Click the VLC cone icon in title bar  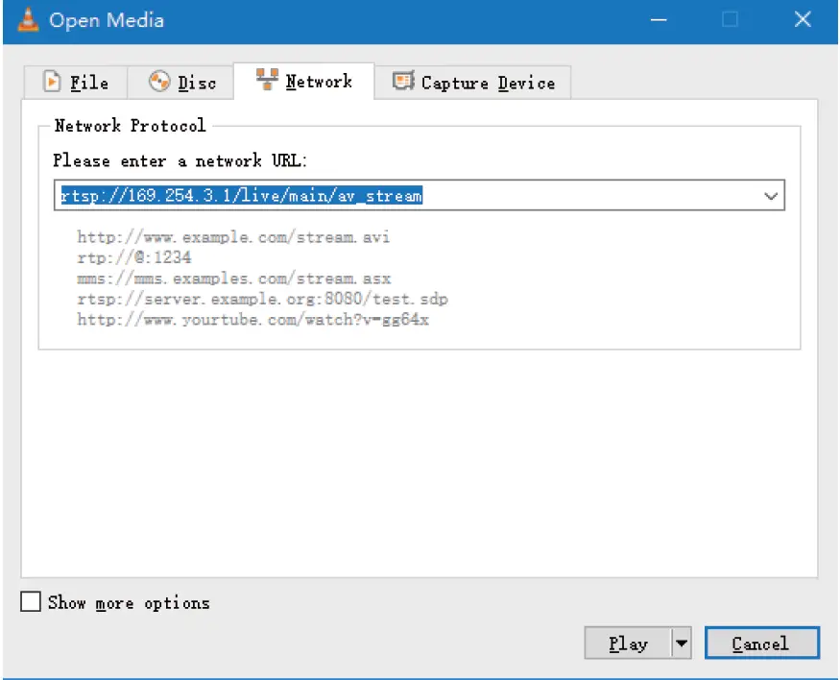point(29,20)
